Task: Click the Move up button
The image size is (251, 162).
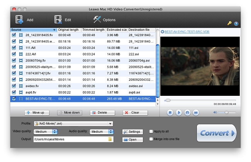Action: tap(37, 113)
